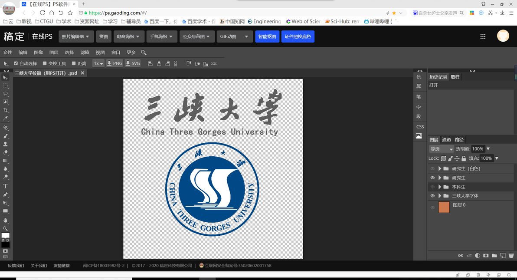
Task: Switch to the 通道 tab
Action: click(x=446, y=140)
